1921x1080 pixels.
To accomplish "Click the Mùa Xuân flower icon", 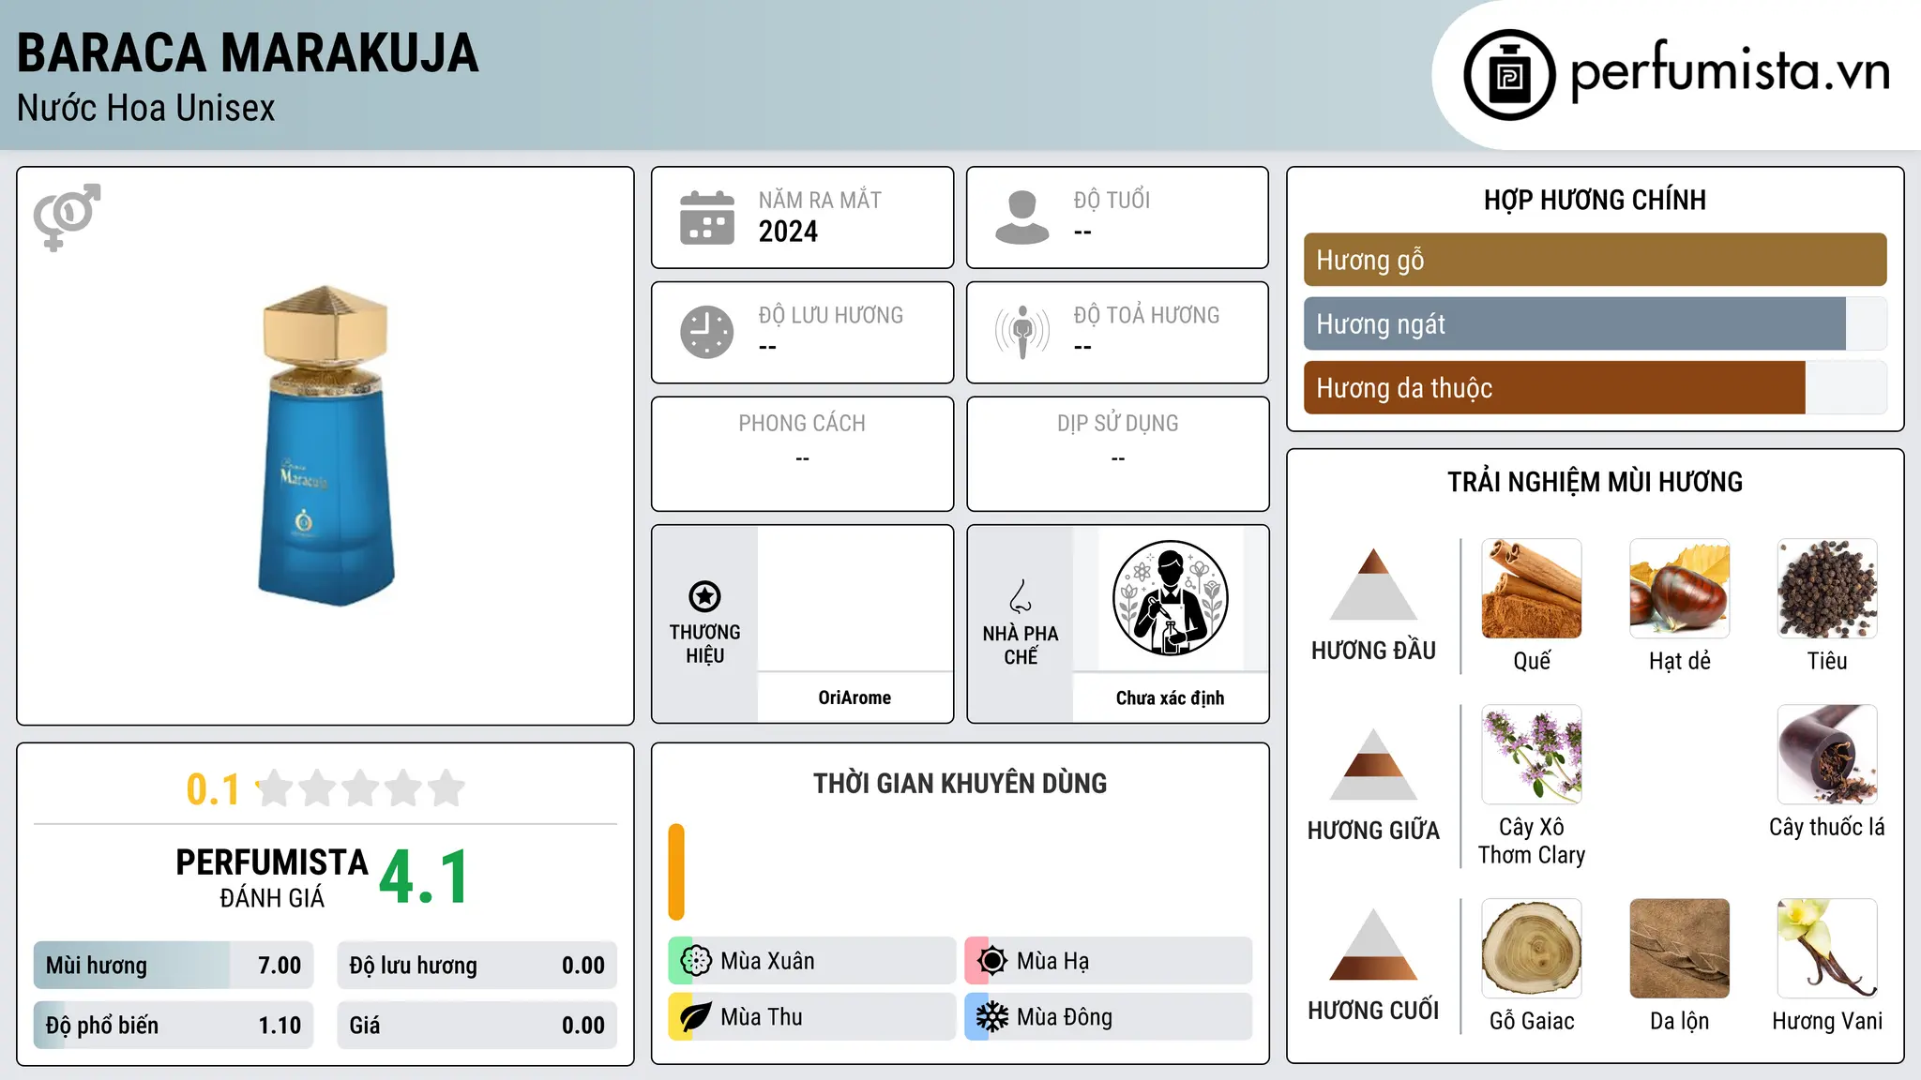I will pyautogui.click(x=696, y=961).
